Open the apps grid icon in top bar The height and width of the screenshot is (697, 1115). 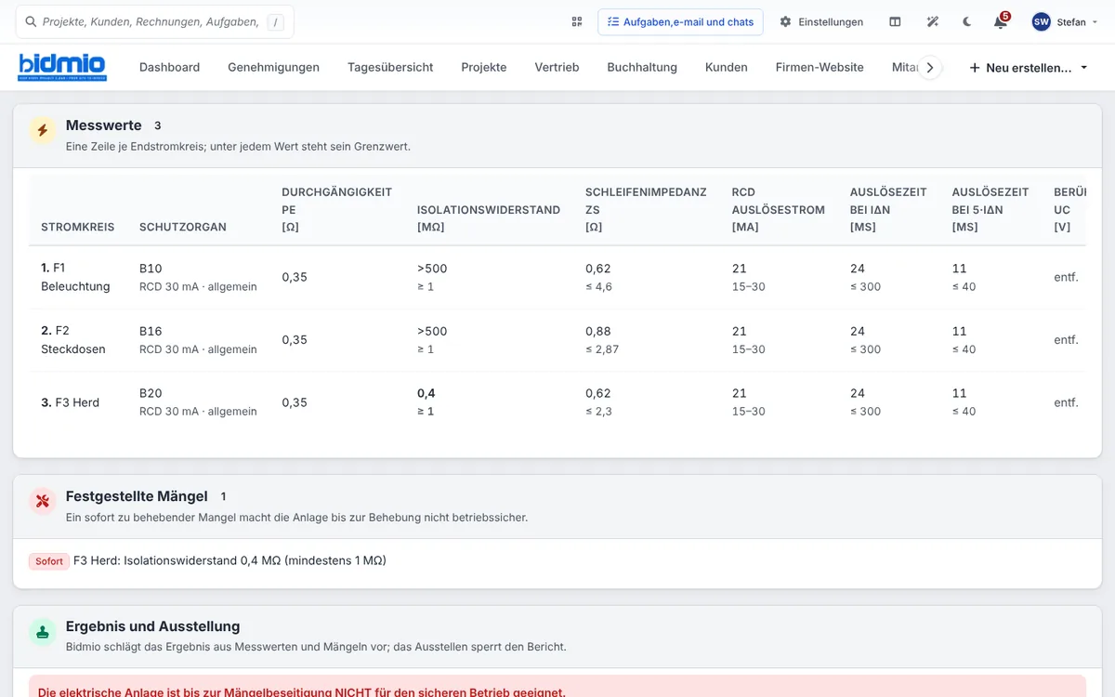(x=577, y=21)
